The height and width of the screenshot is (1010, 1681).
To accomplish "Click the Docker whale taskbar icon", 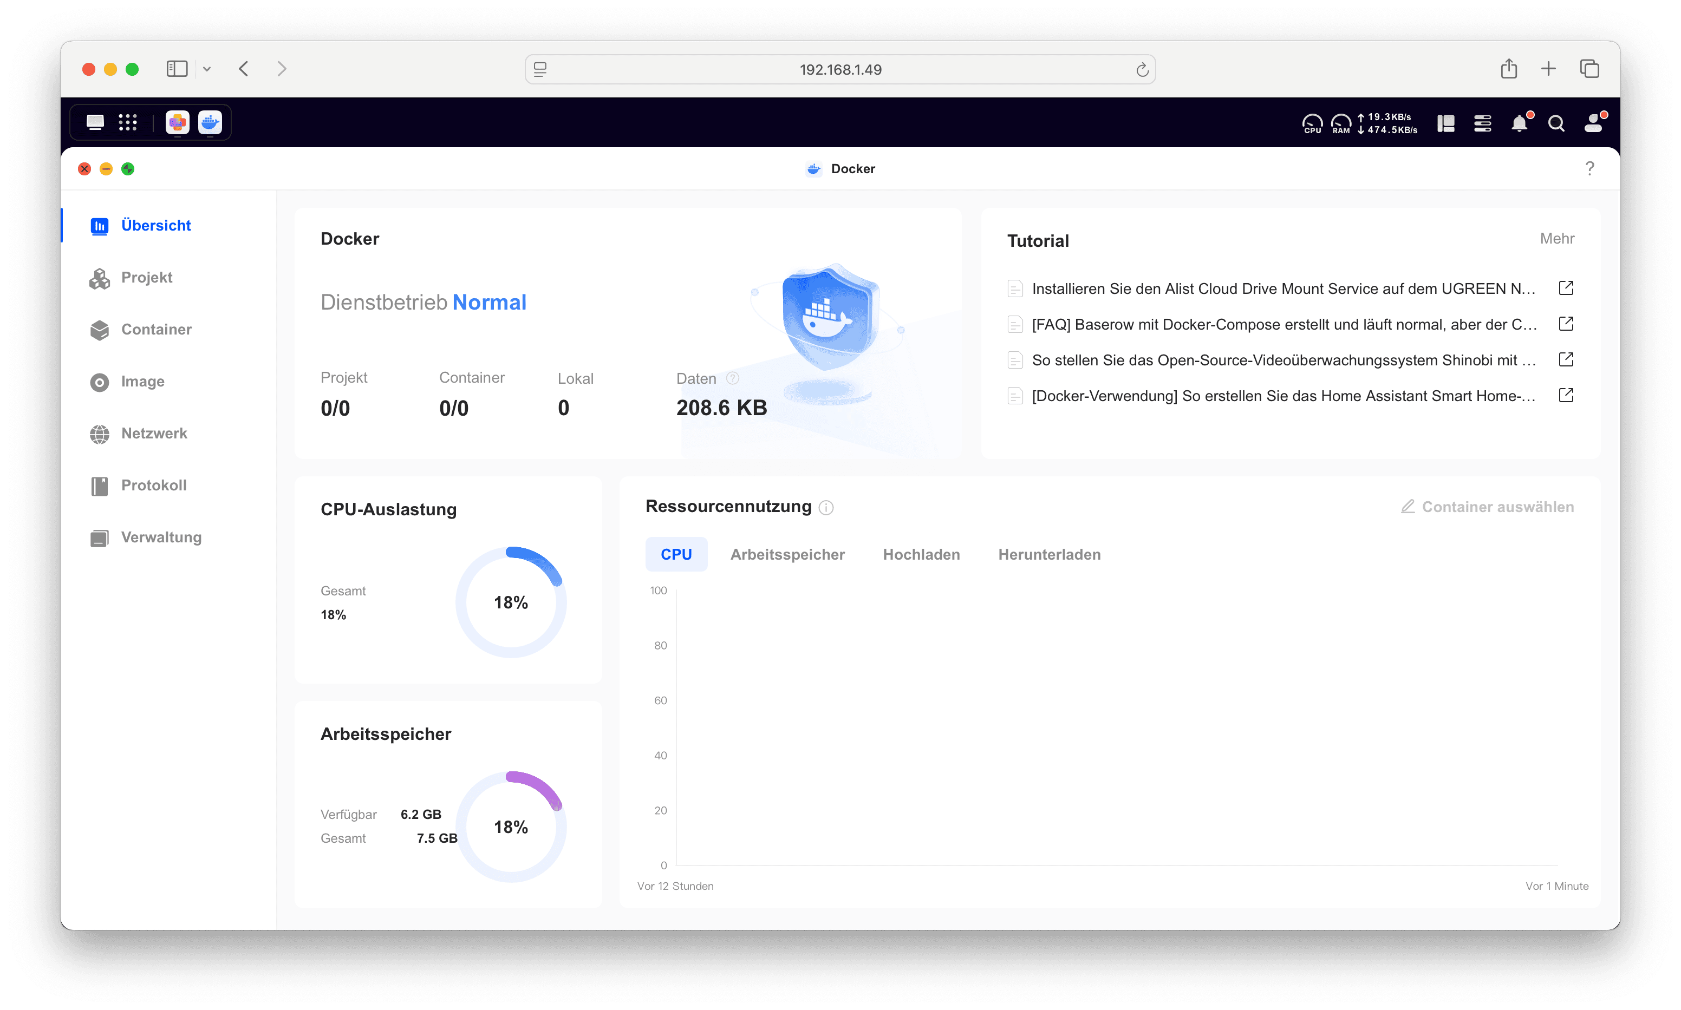I will pyautogui.click(x=210, y=122).
